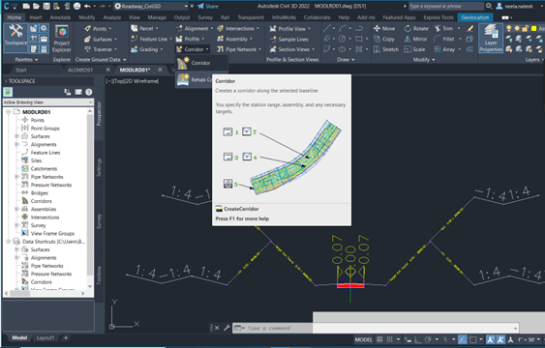545x348 pixels.
Task: Open the Roadway_Civil3D workspace dropdown
Action: coord(151,6)
